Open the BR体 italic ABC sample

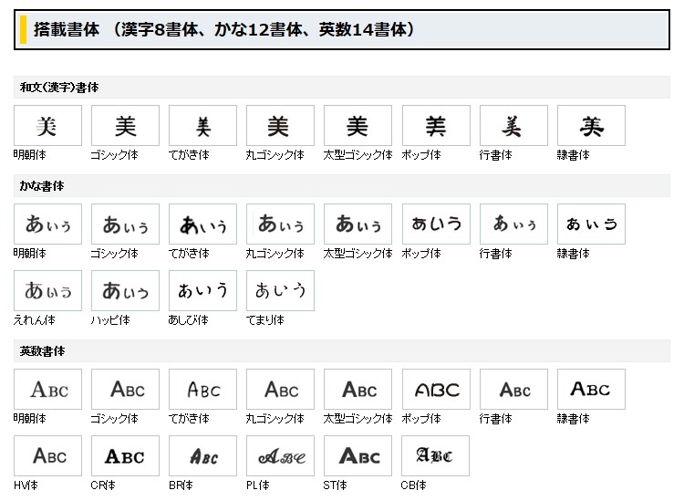pos(202,456)
